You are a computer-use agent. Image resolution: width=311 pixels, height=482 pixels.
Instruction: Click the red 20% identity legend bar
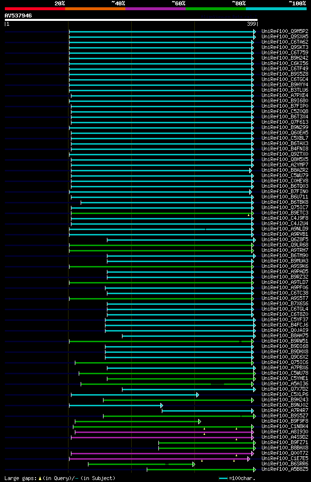pyautogui.click(x=35, y=9)
